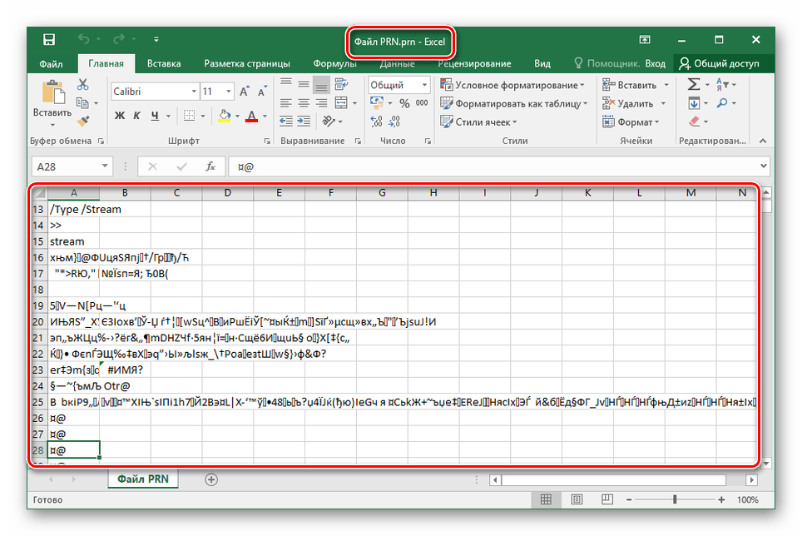
Task: Click the Общий доступ share button
Action: [720, 63]
